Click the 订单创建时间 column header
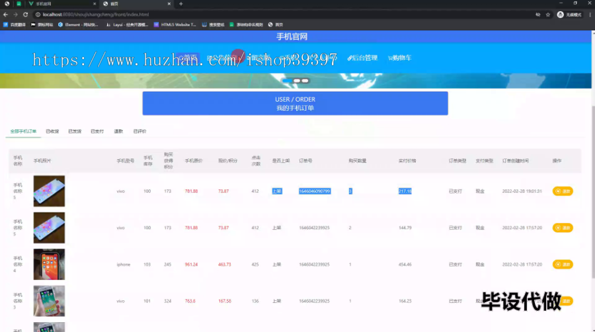This screenshot has width=595, height=332. (x=515, y=160)
